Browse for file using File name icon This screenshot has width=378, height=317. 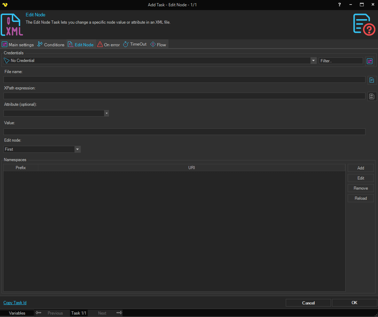point(372,80)
